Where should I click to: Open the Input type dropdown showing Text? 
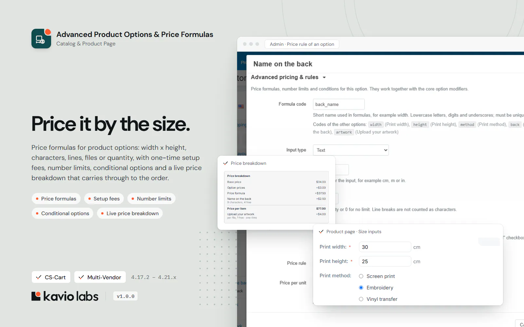pos(351,150)
